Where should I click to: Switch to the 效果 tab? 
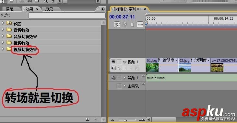(29, 9)
